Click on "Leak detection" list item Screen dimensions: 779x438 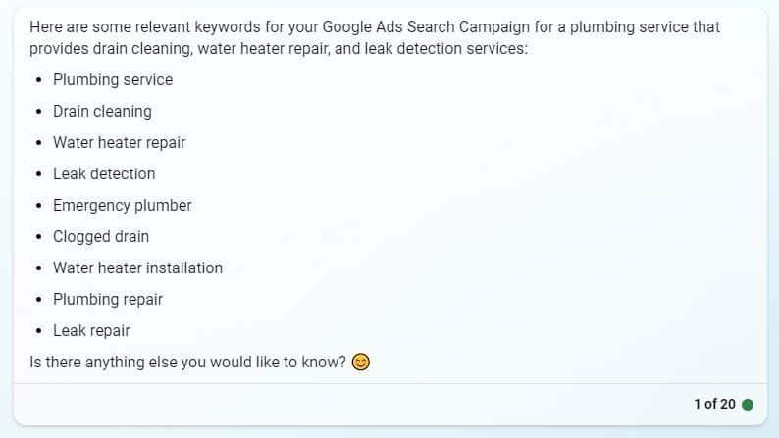coord(104,174)
